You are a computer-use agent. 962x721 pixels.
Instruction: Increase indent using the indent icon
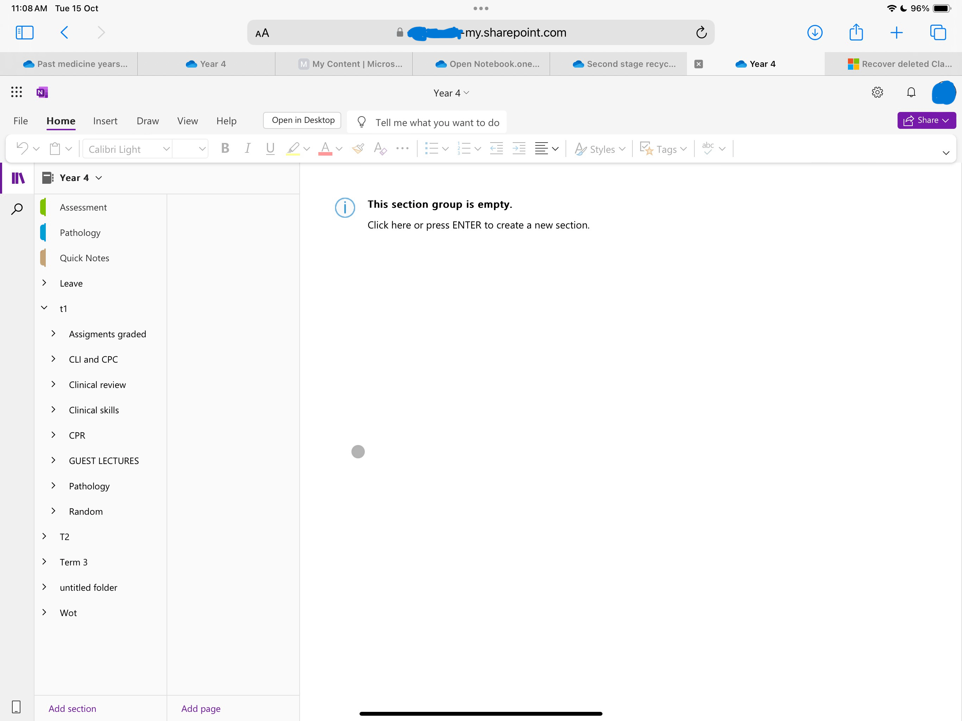tap(519, 149)
